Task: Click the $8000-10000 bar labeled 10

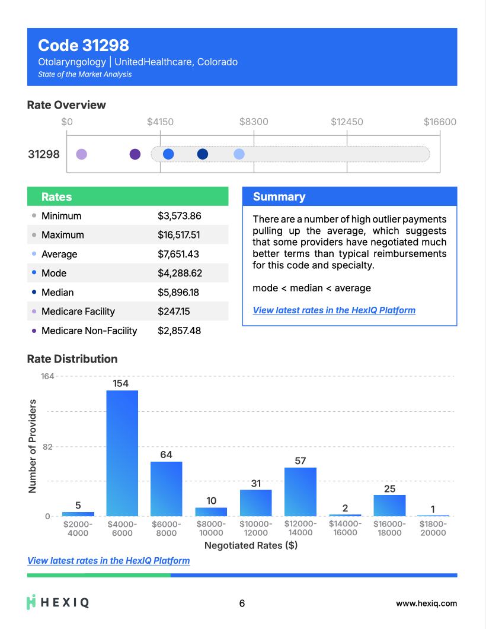Action: point(211,512)
